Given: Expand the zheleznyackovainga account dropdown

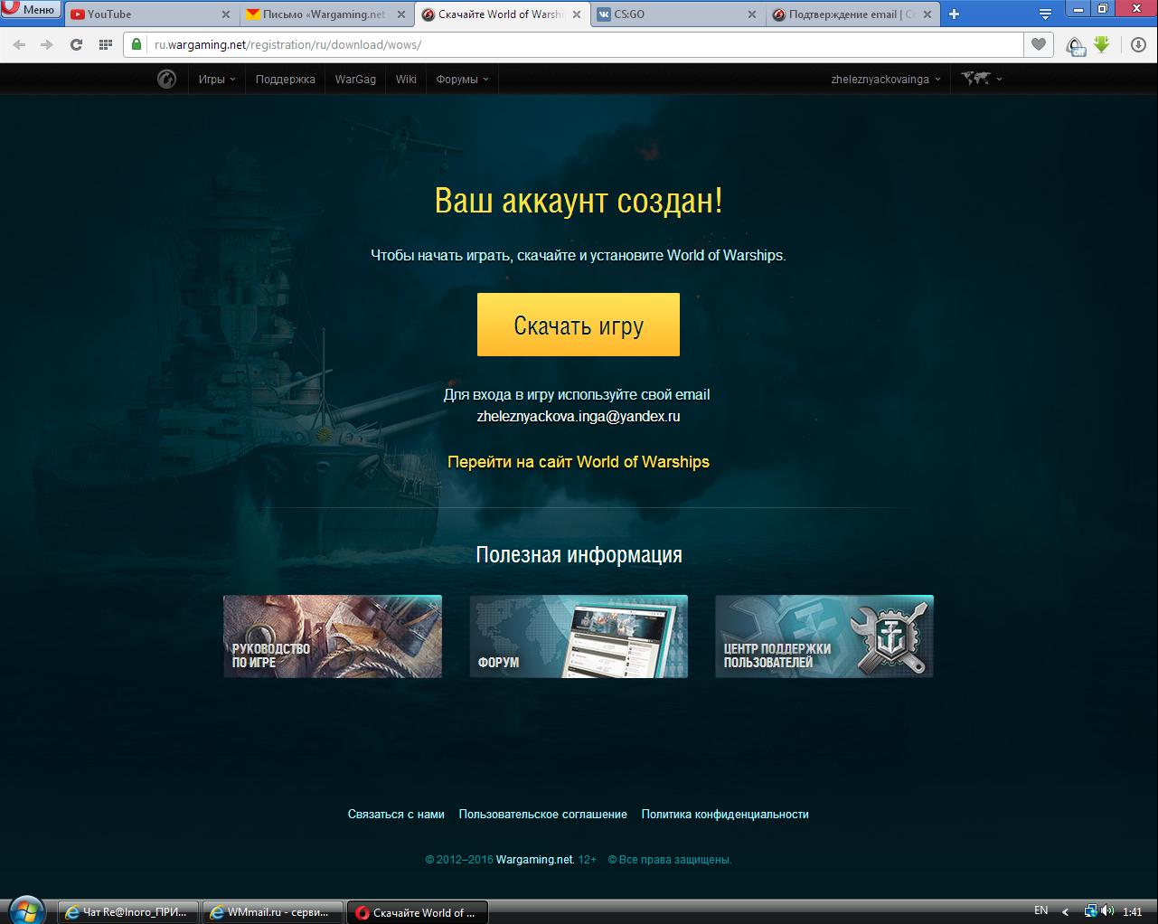Looking at the screenshot, I should tap(886, 80).
